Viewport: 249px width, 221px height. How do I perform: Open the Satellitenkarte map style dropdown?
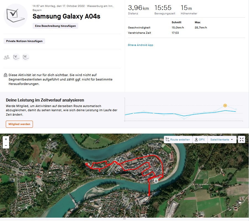[222, 140]
